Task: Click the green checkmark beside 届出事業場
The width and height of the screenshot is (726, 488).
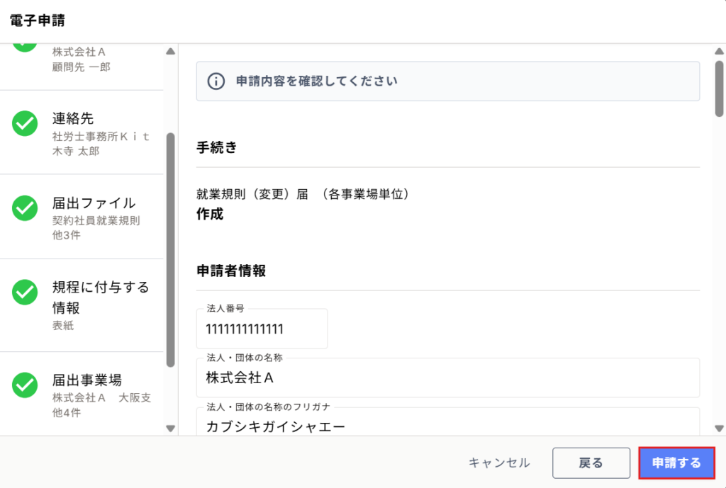Action: pyautogui.click(x=25, y=385)
